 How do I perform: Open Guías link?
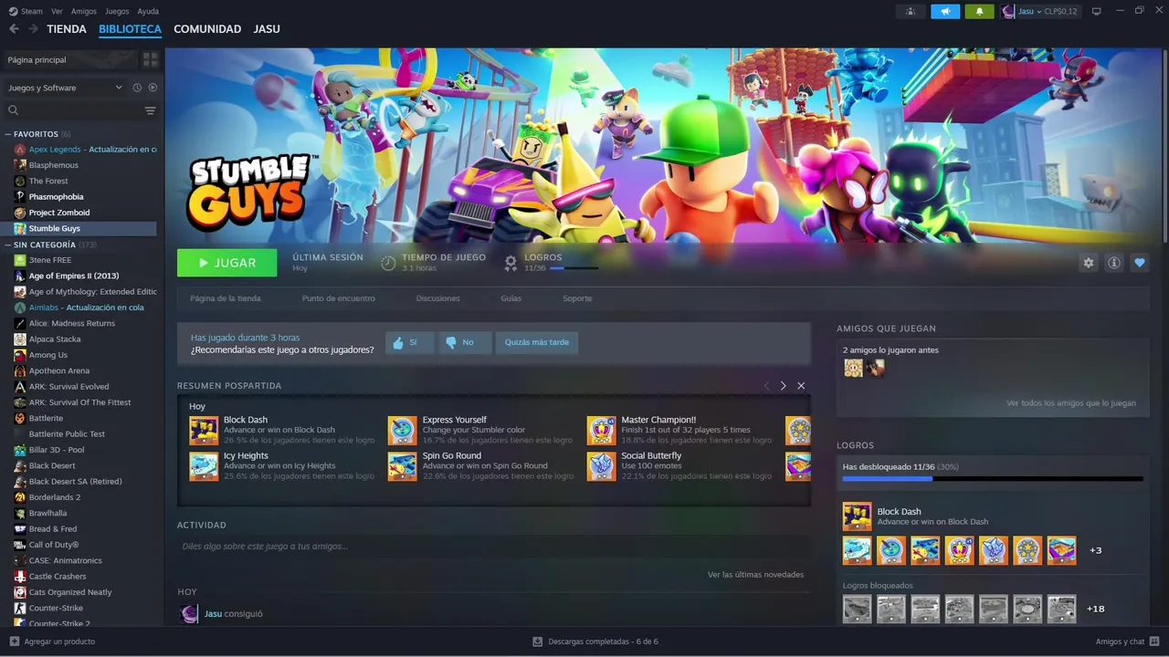pos(511,298)
